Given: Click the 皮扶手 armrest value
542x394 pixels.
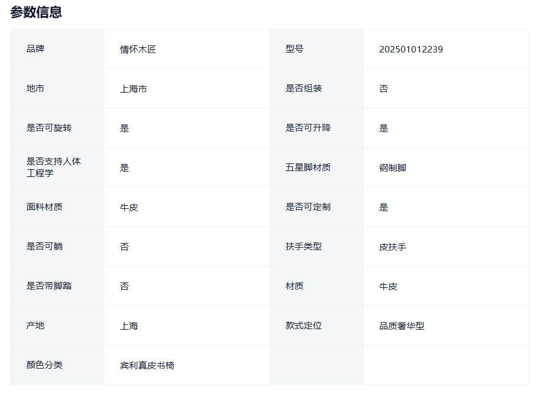Looking at the screenshot, I should [392, 247].
